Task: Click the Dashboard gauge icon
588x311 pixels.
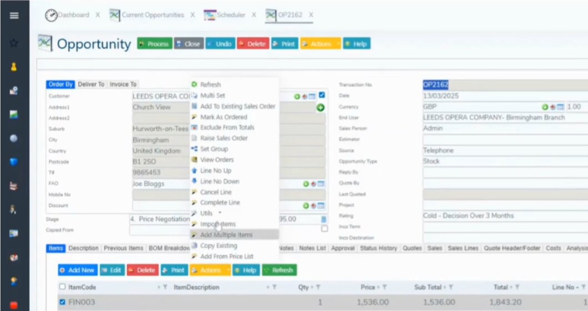Action: click(51, 16)
